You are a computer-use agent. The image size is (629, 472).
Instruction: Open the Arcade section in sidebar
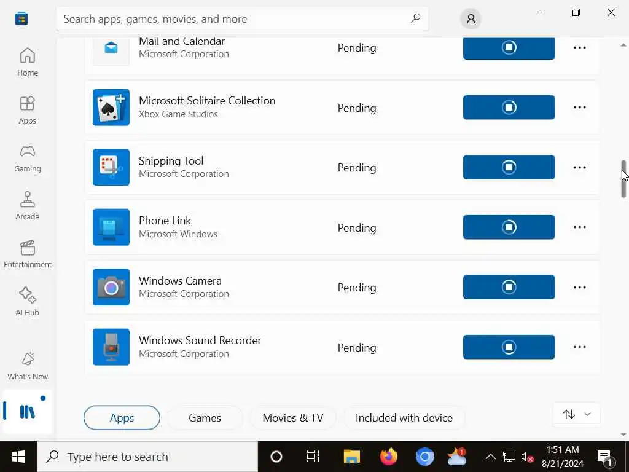click(27, 206)
